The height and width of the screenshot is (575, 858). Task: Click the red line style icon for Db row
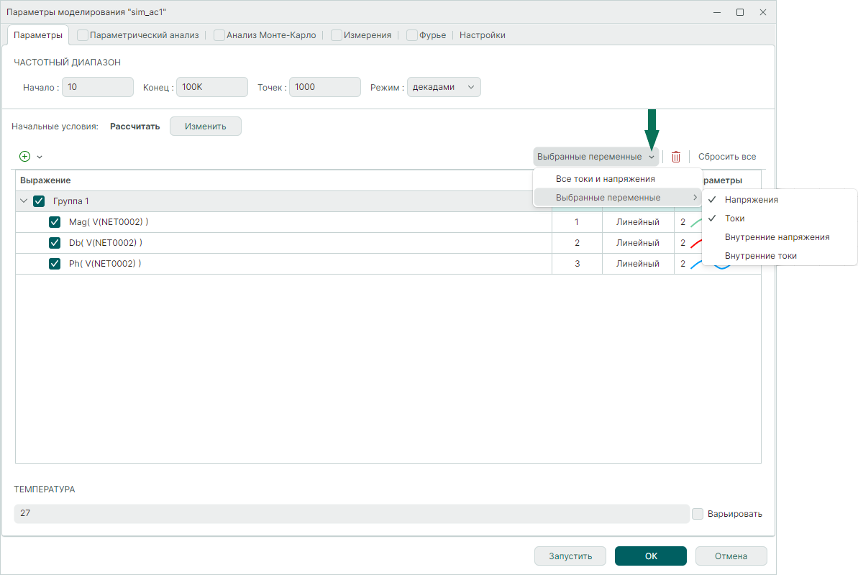(x=695, y=244)
